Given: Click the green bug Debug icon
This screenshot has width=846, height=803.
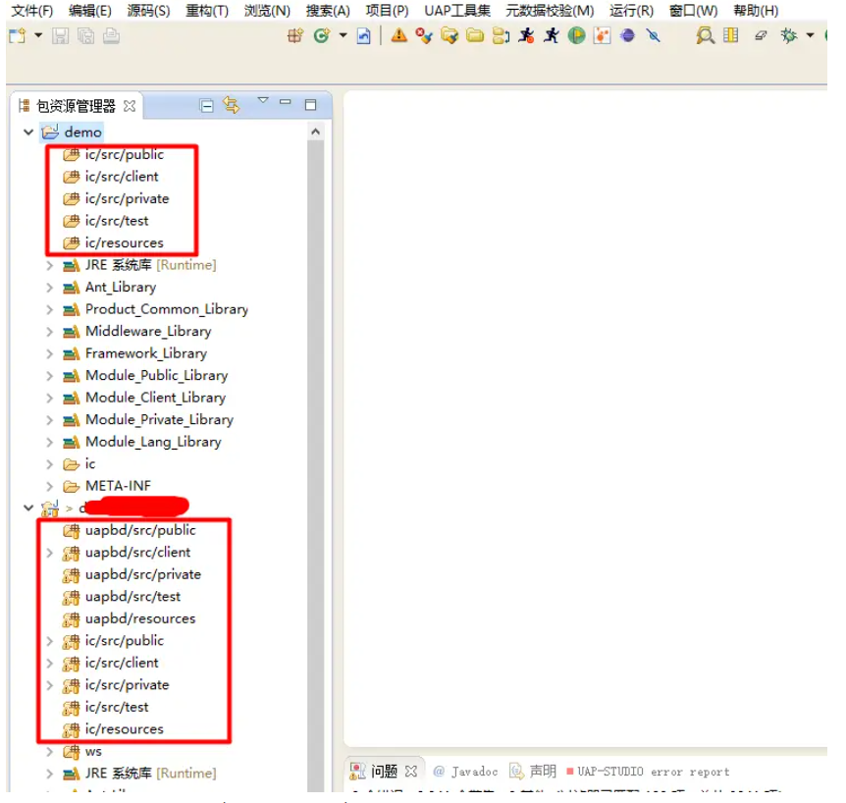Looking at the screenshot, I should tap(789, 36).
